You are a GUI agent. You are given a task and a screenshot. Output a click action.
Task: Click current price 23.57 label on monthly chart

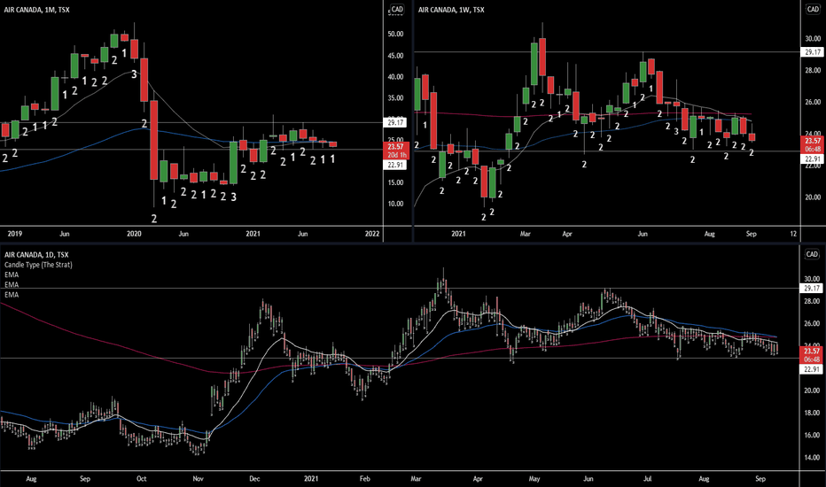(395, 147)
